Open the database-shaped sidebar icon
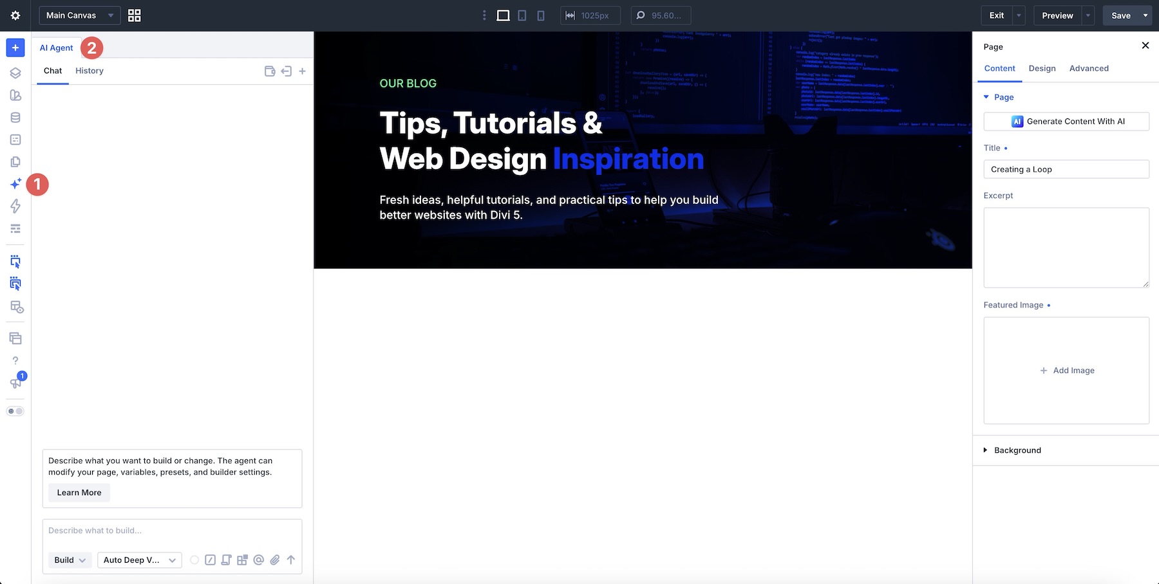 pos(15,118)
